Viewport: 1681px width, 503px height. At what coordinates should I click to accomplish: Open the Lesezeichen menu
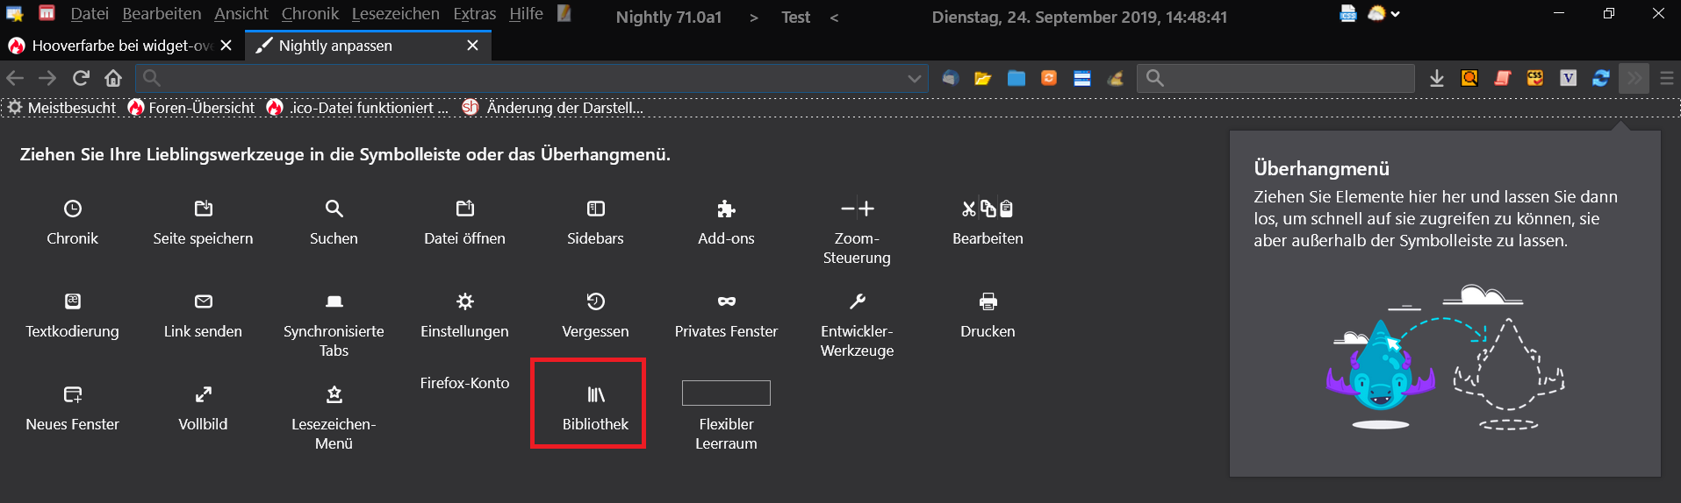tap(395, 14)
